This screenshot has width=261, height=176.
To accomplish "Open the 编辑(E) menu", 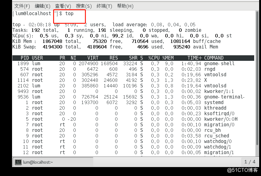I will tap(42, 6).
